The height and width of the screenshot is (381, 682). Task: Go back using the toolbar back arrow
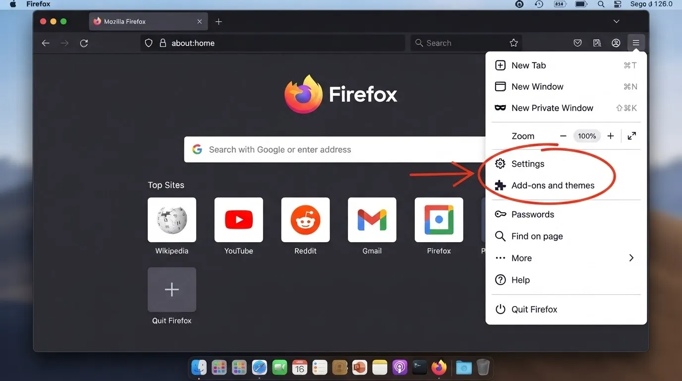(46, 43)
